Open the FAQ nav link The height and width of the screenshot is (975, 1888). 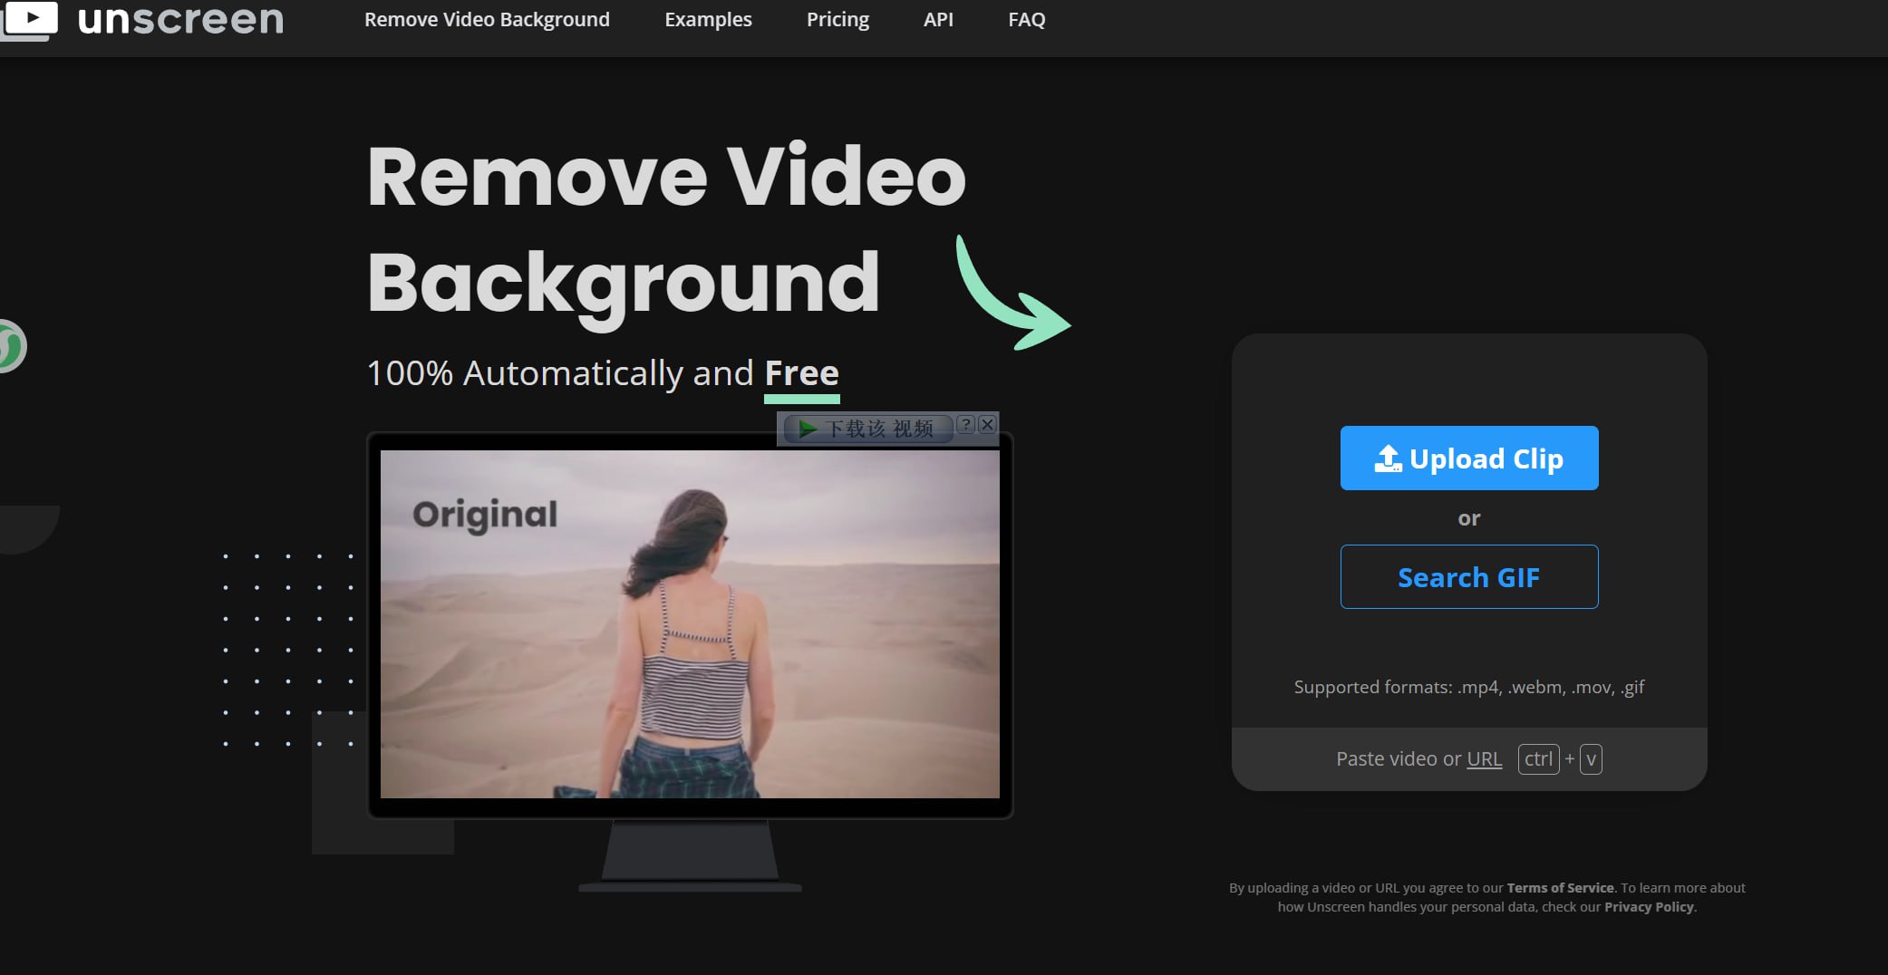1027,19
